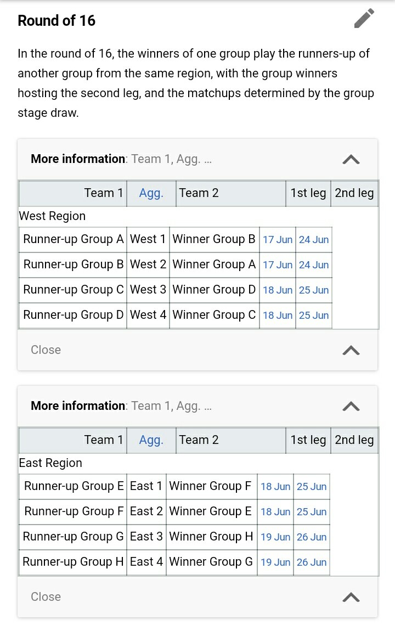This screenshot has width=395, height=625.
Task: Open 18 Jun first leg for West 3
Action: 278,290
